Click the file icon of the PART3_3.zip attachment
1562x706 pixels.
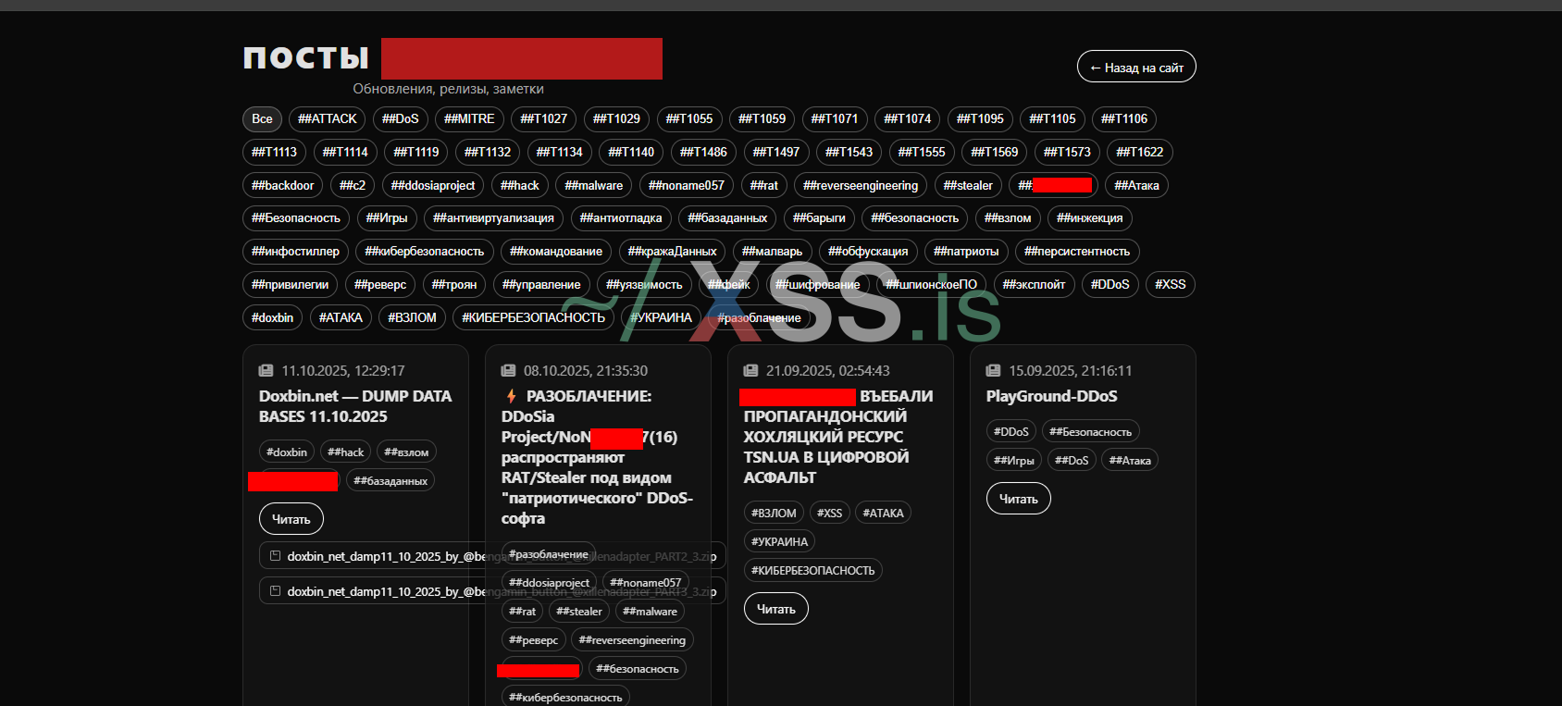[x=275, y=591]
